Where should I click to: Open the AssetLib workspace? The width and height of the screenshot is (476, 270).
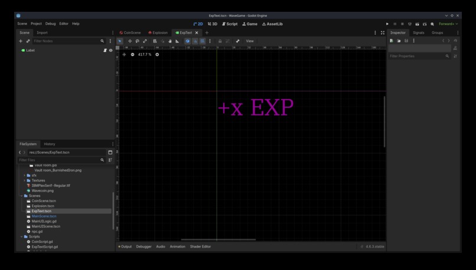[272, 24]
